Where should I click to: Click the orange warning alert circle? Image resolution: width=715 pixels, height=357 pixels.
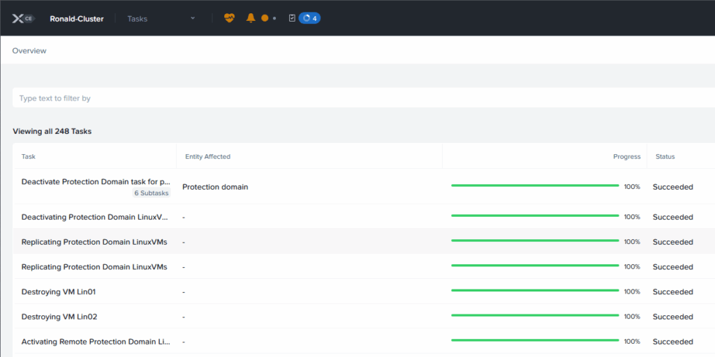(265, 18)
